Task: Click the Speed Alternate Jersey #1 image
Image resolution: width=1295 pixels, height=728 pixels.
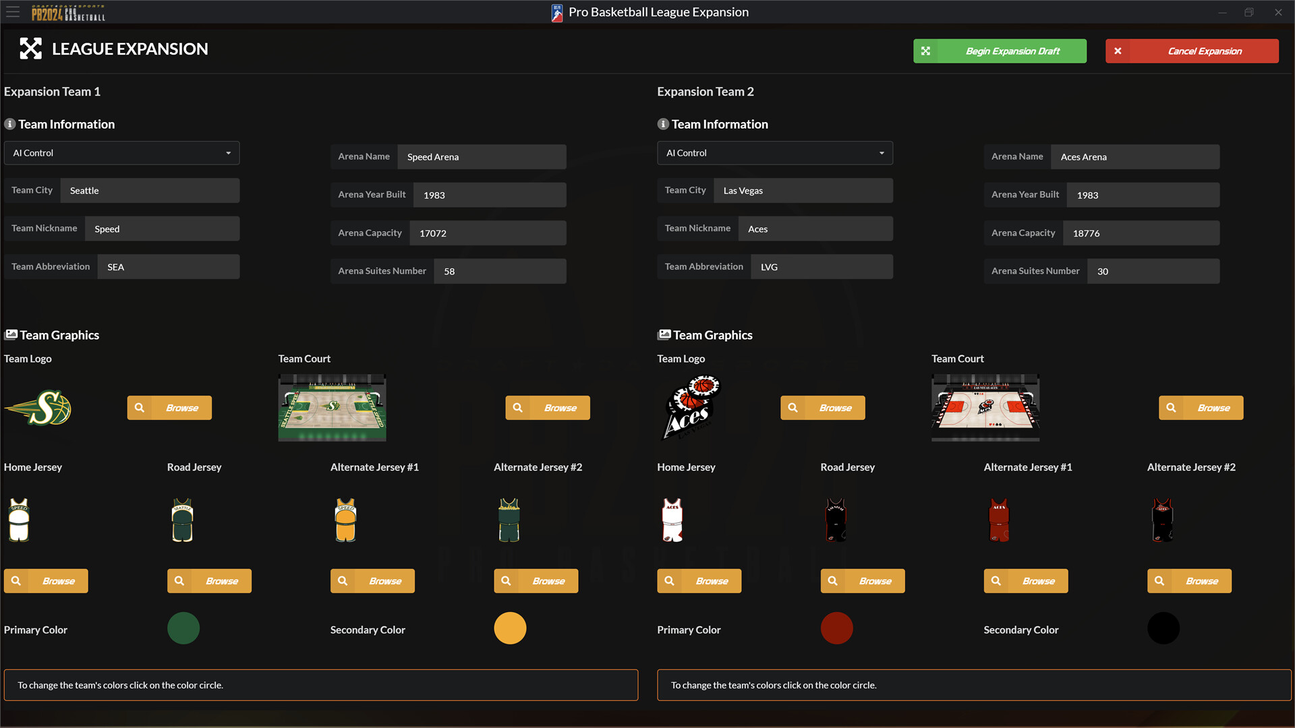Action: click(345, 520)
